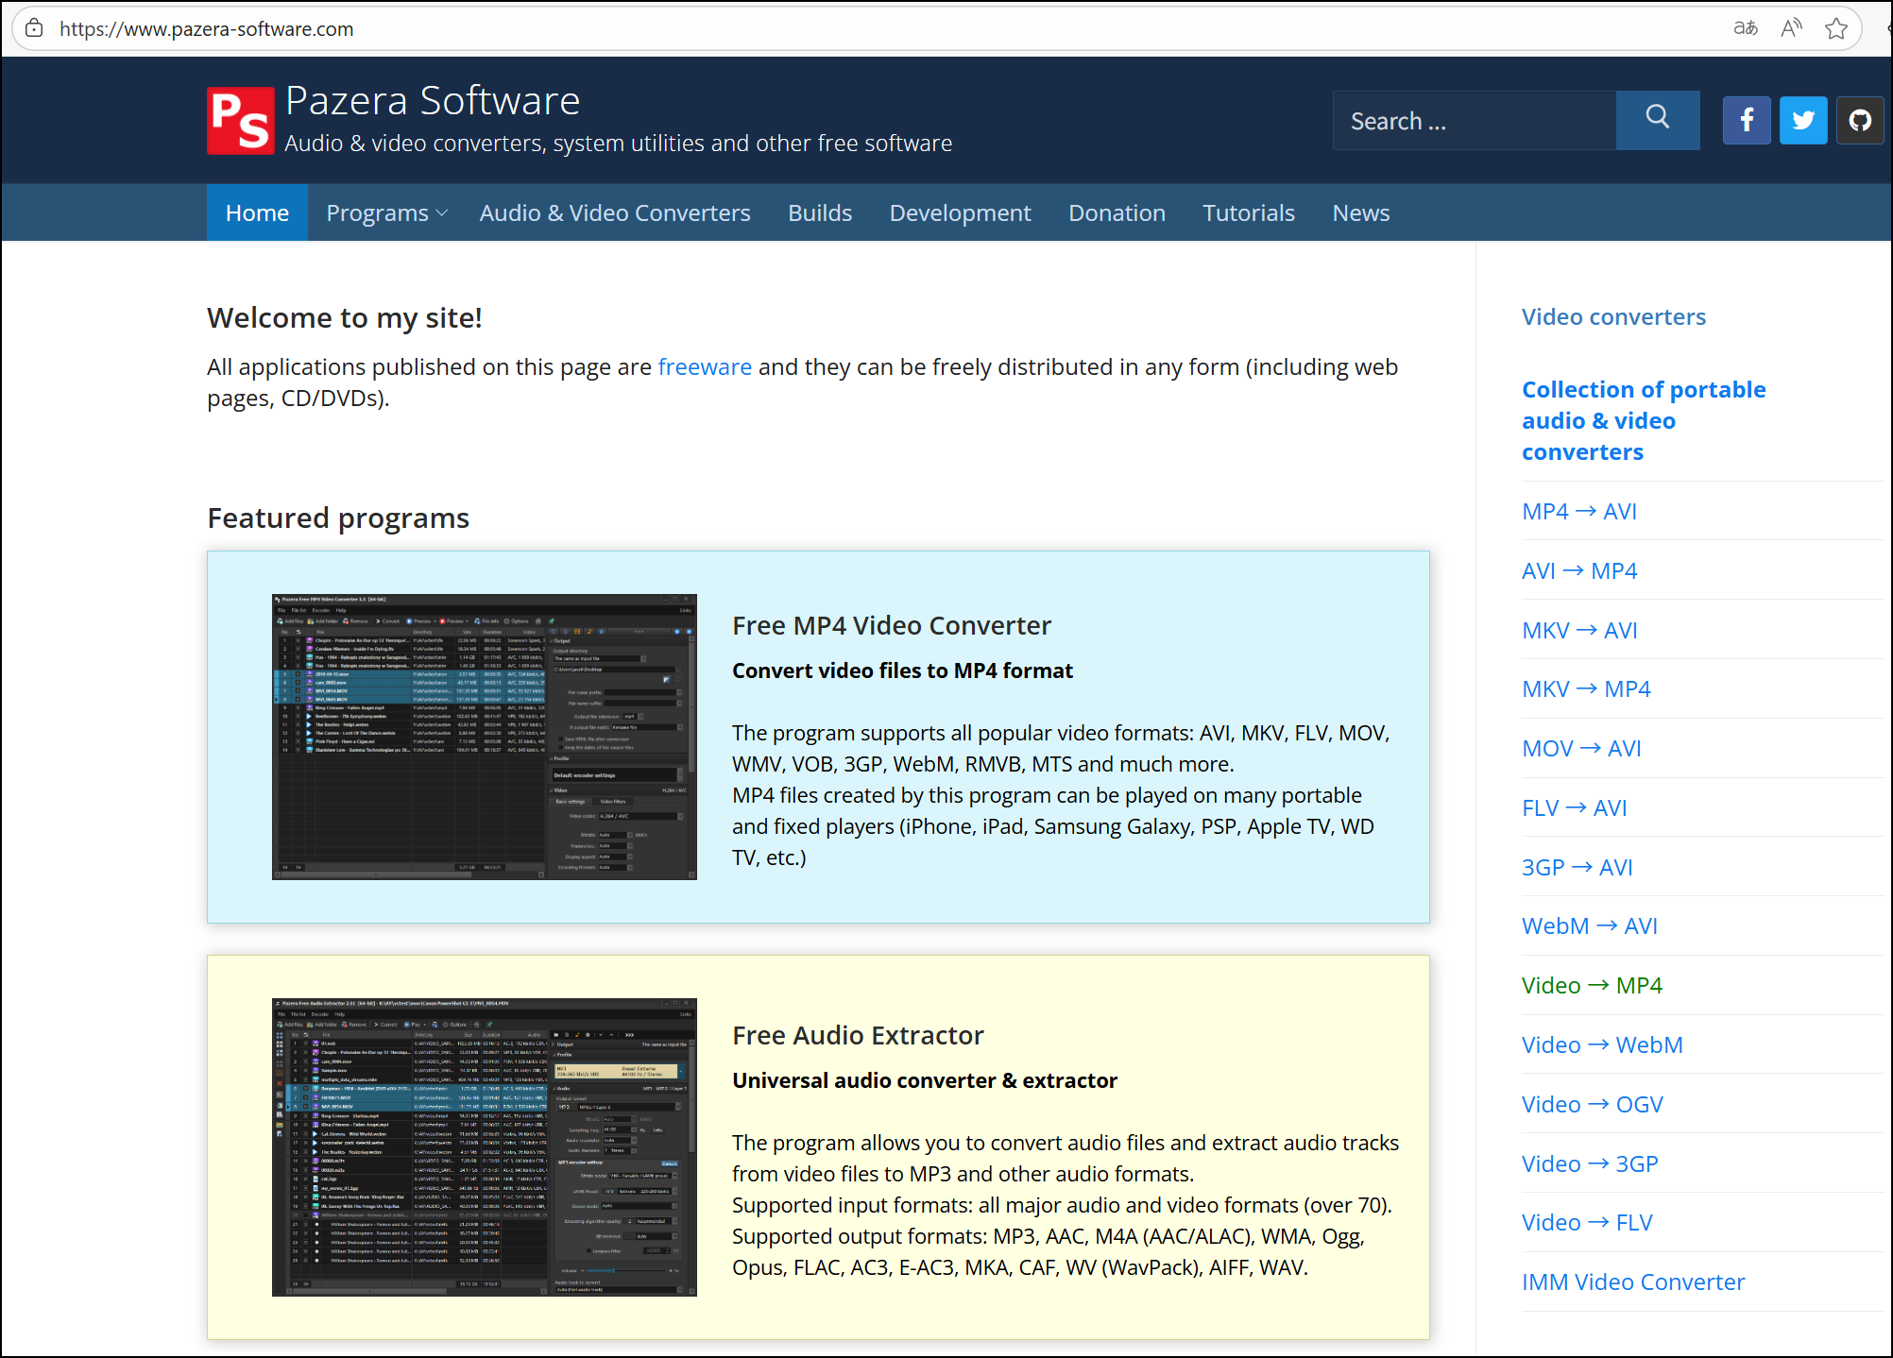View site information lock icon
Viewport: 1893px width, 1358px height.
pyautogui.click(x=34, y=28)
